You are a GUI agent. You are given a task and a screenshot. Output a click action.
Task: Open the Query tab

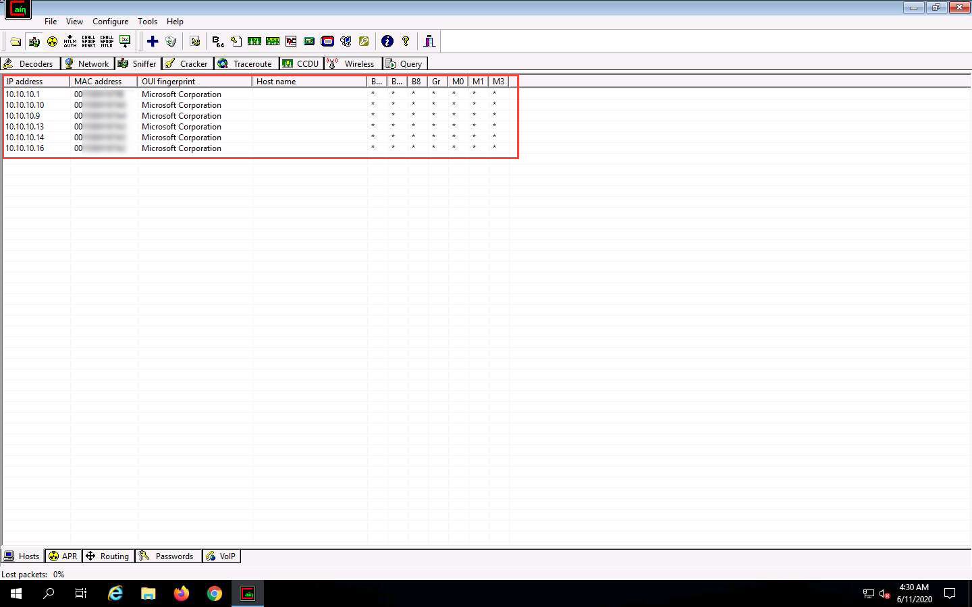click(x=405, y=63)
